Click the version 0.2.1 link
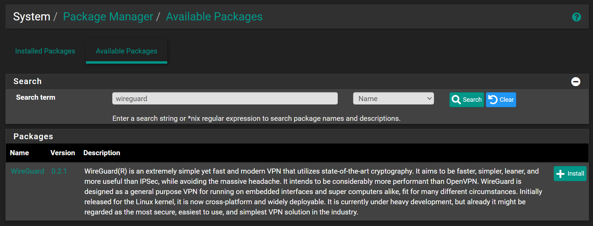Image resolution: width=593 pixels, height=226 pixels. pyautogui.click(x=59, y=171)
